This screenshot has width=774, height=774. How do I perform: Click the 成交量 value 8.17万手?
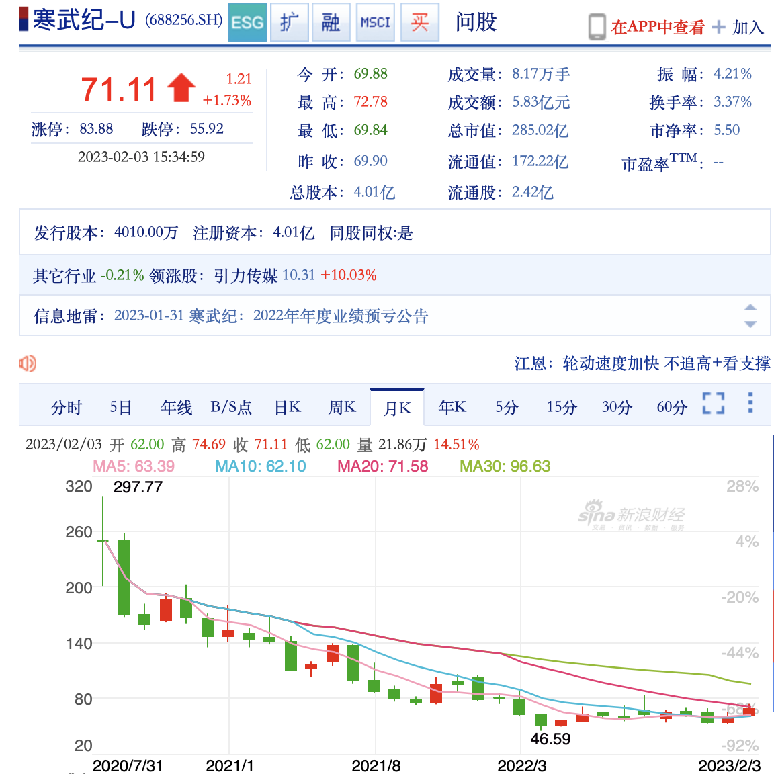[x=541, y=74]
